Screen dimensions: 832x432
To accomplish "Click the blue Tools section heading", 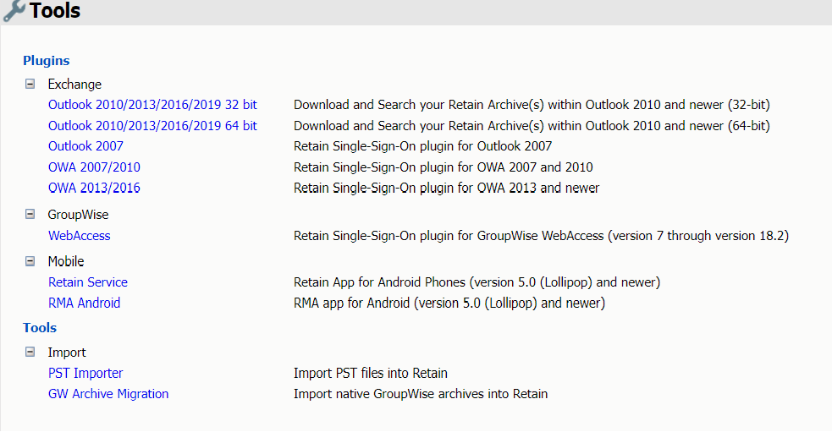I will [40, 328].
